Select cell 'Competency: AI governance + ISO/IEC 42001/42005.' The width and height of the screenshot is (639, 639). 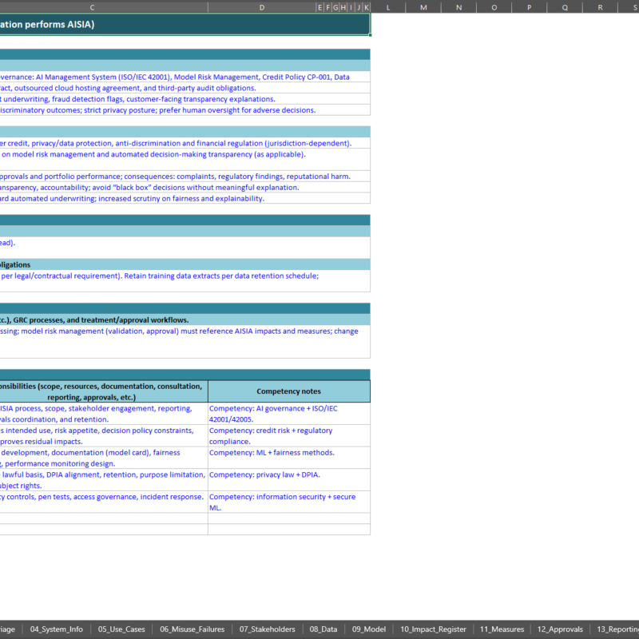point(289,414)
